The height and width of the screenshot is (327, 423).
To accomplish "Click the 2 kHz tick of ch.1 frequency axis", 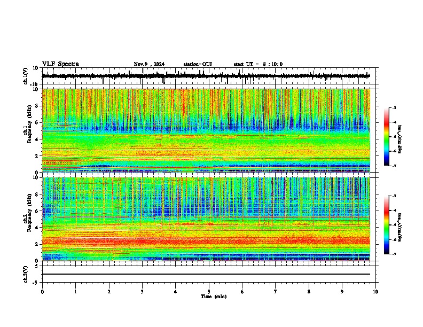I will [x=37, y=155].
